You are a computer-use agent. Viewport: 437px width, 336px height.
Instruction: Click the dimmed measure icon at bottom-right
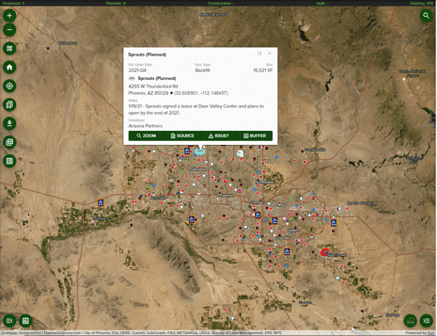click(x=410, y=321)
